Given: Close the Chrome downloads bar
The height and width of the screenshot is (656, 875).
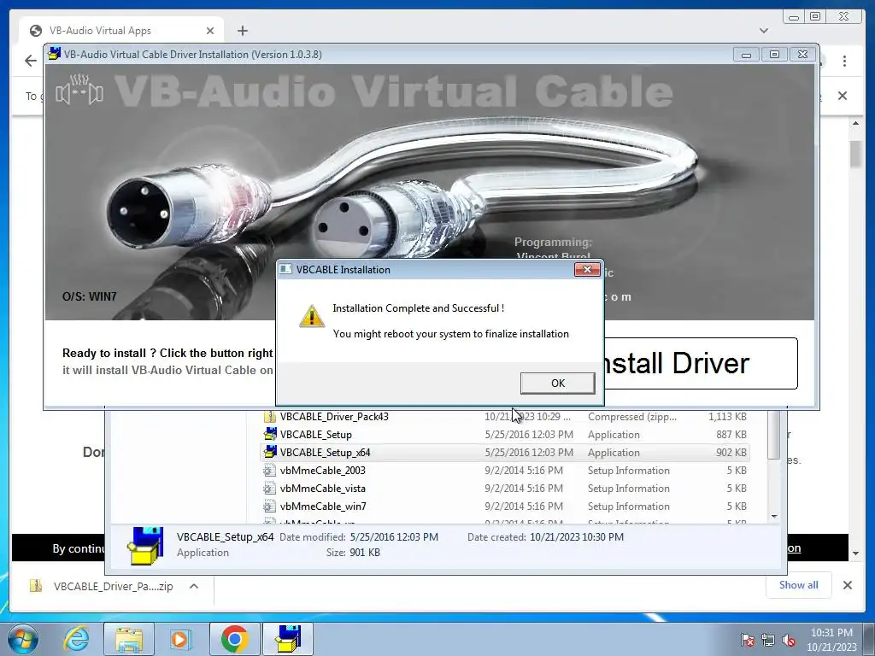Looking at the screenshot, I should click(847, 585).
